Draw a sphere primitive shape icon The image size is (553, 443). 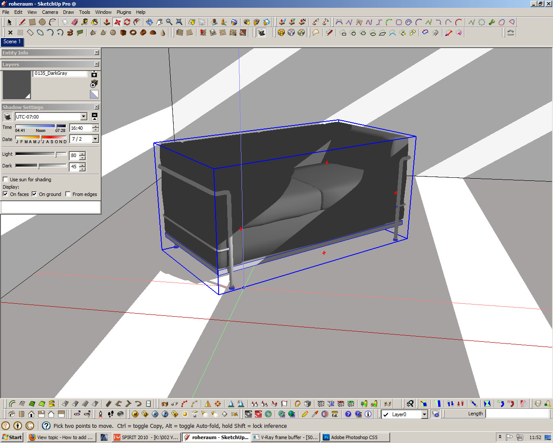[x=113, y=32]
